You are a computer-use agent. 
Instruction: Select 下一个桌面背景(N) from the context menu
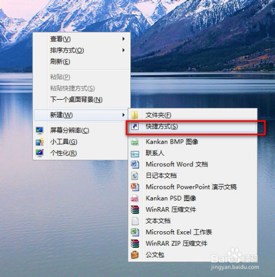tap(82, 100)
